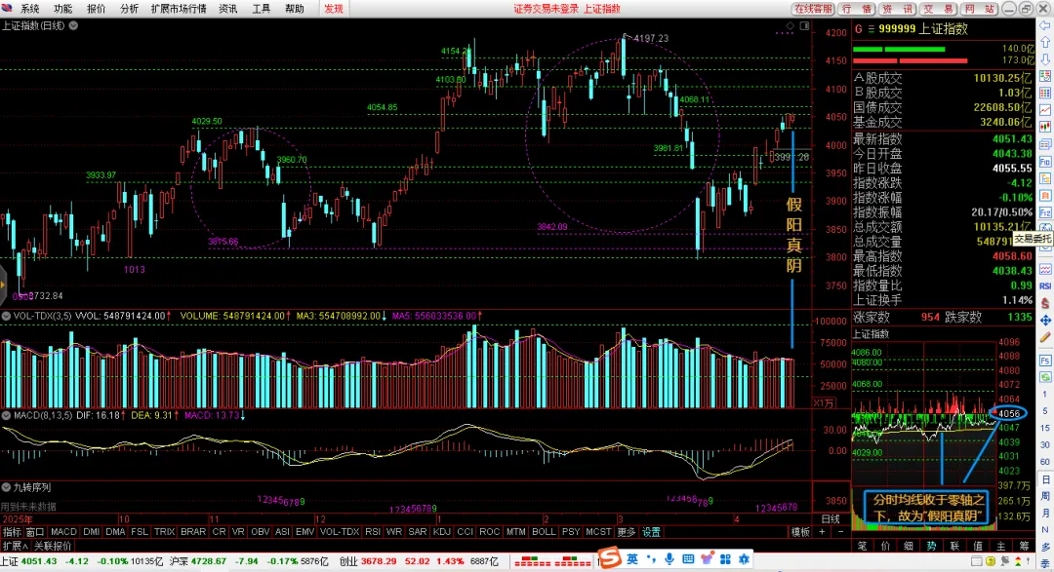Select the 1-minute period in sidebar
Image resolution: width=1054 pixels, height=572 pixels.
click(1045, 394)
